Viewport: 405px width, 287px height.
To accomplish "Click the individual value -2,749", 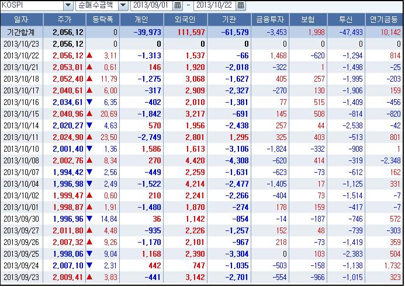I will click(x=149, y=137).
